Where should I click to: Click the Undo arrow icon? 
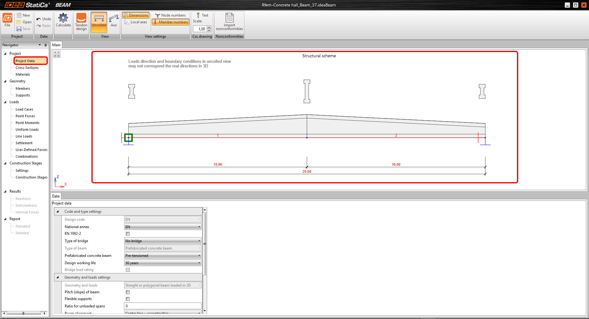39,19
